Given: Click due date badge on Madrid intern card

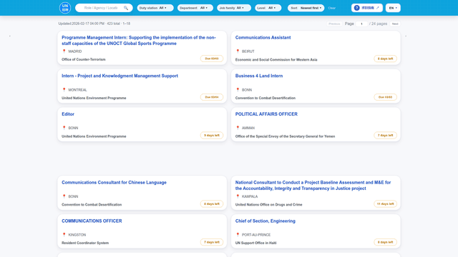Looking at the screenshot, I should (212, 59).
